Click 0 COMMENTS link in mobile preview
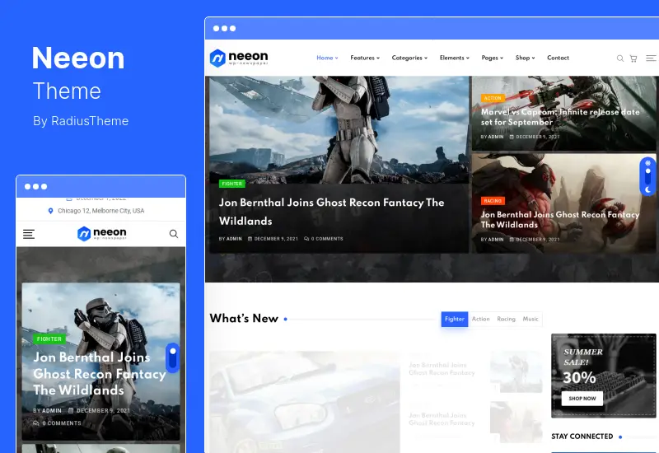Screen dimensions: 659x453 pyautogui.click(x=57, y=423)
